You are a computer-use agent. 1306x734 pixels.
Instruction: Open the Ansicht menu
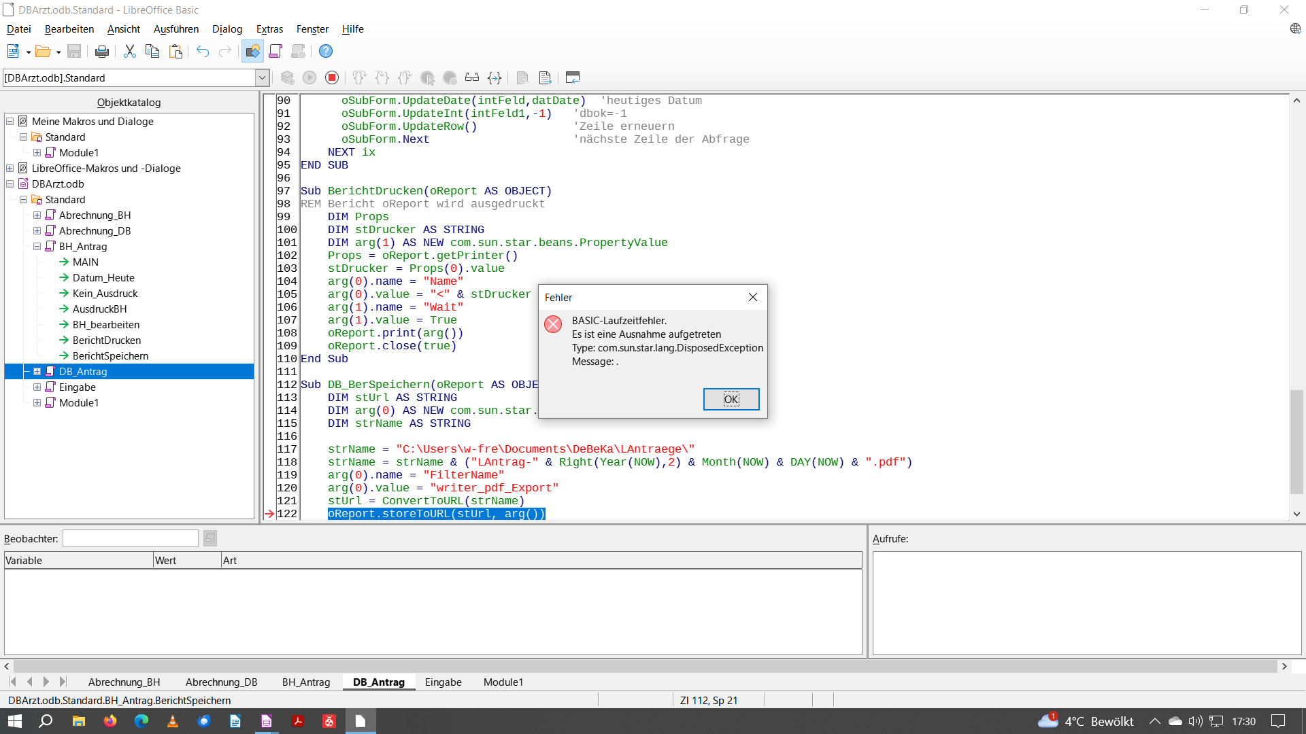point(124,29)
